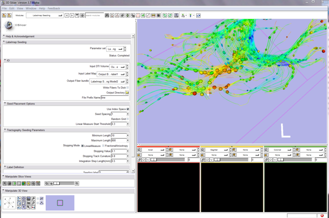
Task: Click the File Prefix Name text field
Action: [x=114, y=97]
